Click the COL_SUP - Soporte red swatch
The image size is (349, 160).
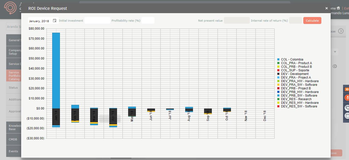coord(278,70)
